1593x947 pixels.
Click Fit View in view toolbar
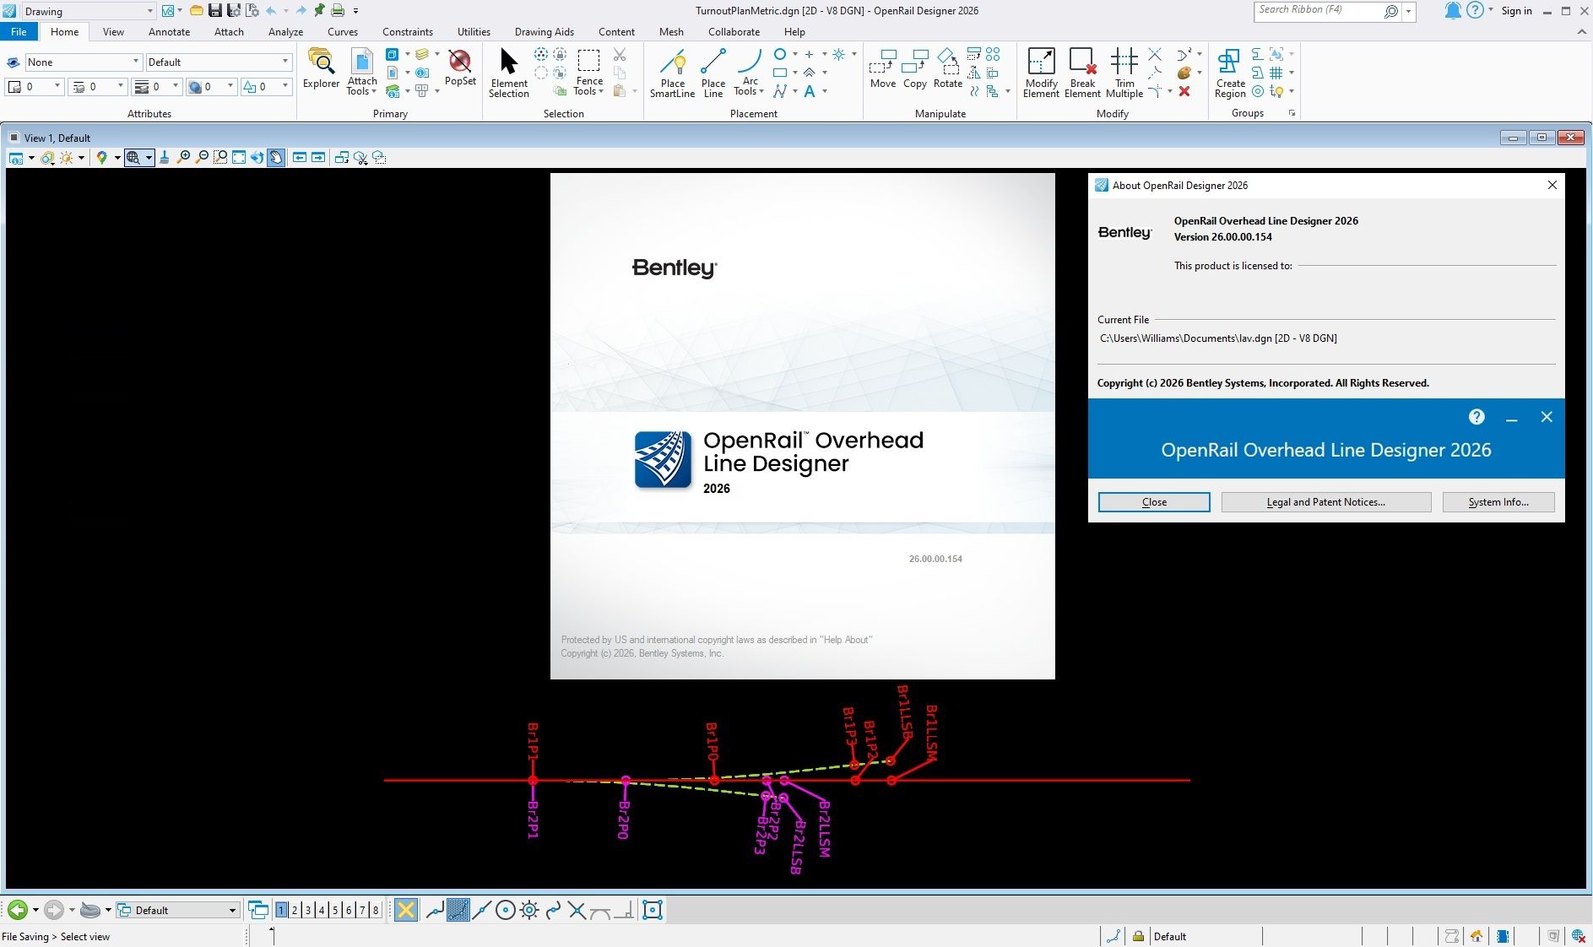[239, 157]
